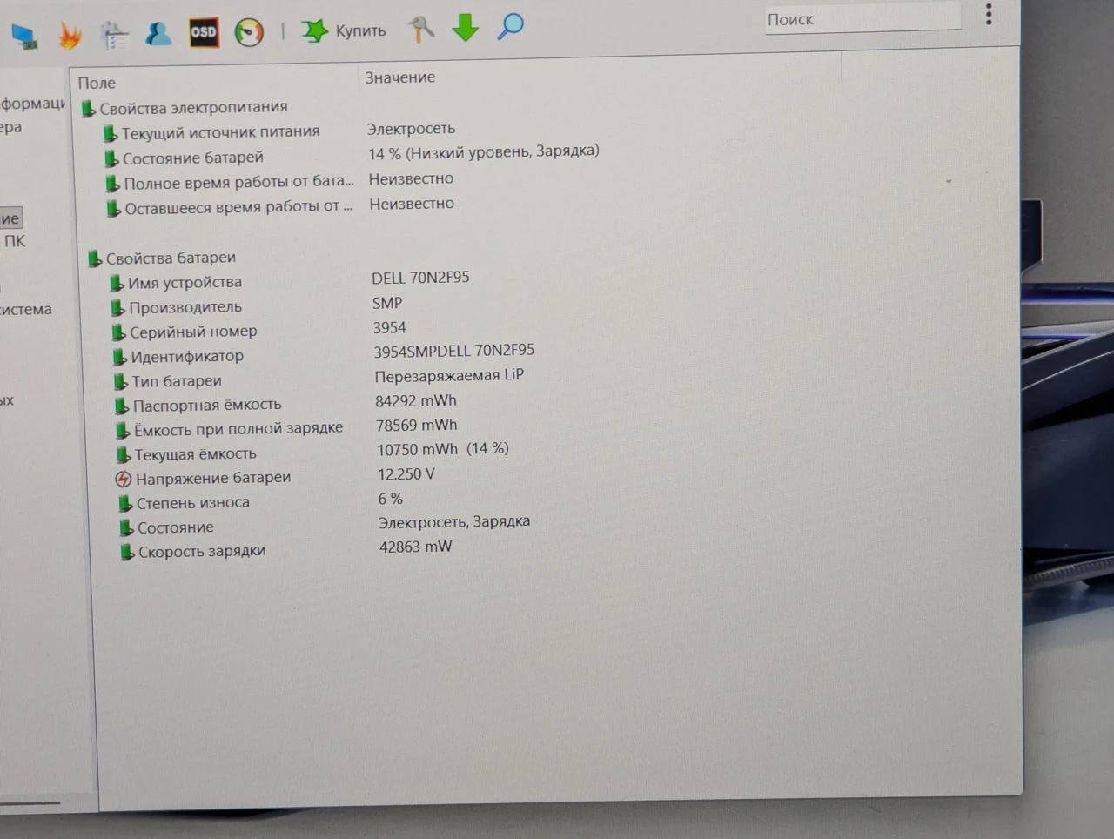This screenshot has width=1114, height=839.
Task: Open the three-dot menu near search
Action: point(989,14)
